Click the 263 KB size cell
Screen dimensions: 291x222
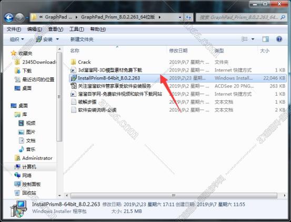(x=277, y=86)
